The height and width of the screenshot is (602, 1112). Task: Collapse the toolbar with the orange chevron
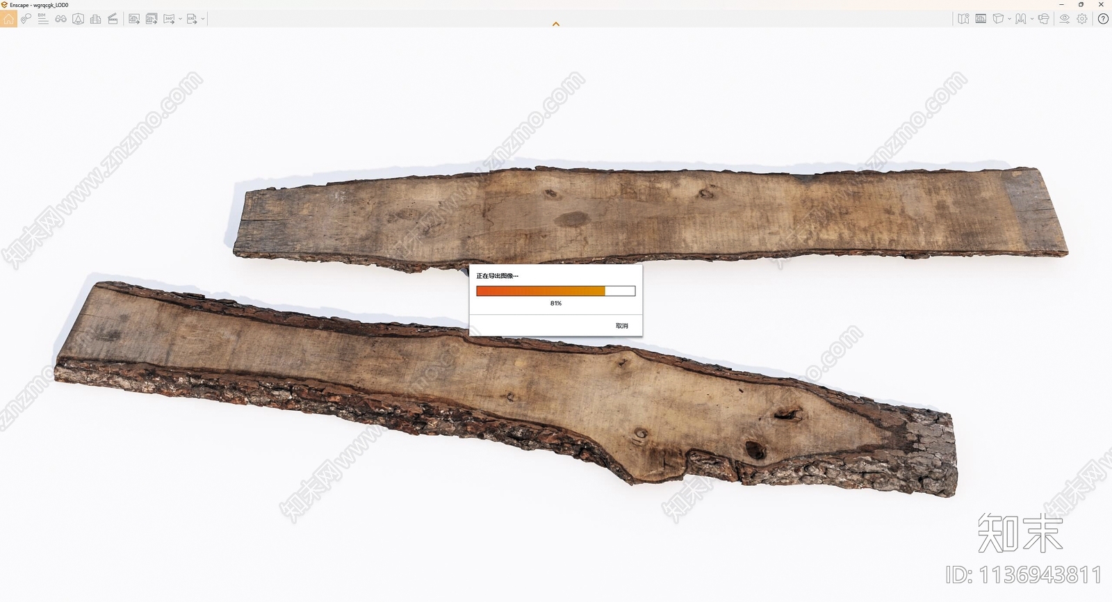point(556,24)
